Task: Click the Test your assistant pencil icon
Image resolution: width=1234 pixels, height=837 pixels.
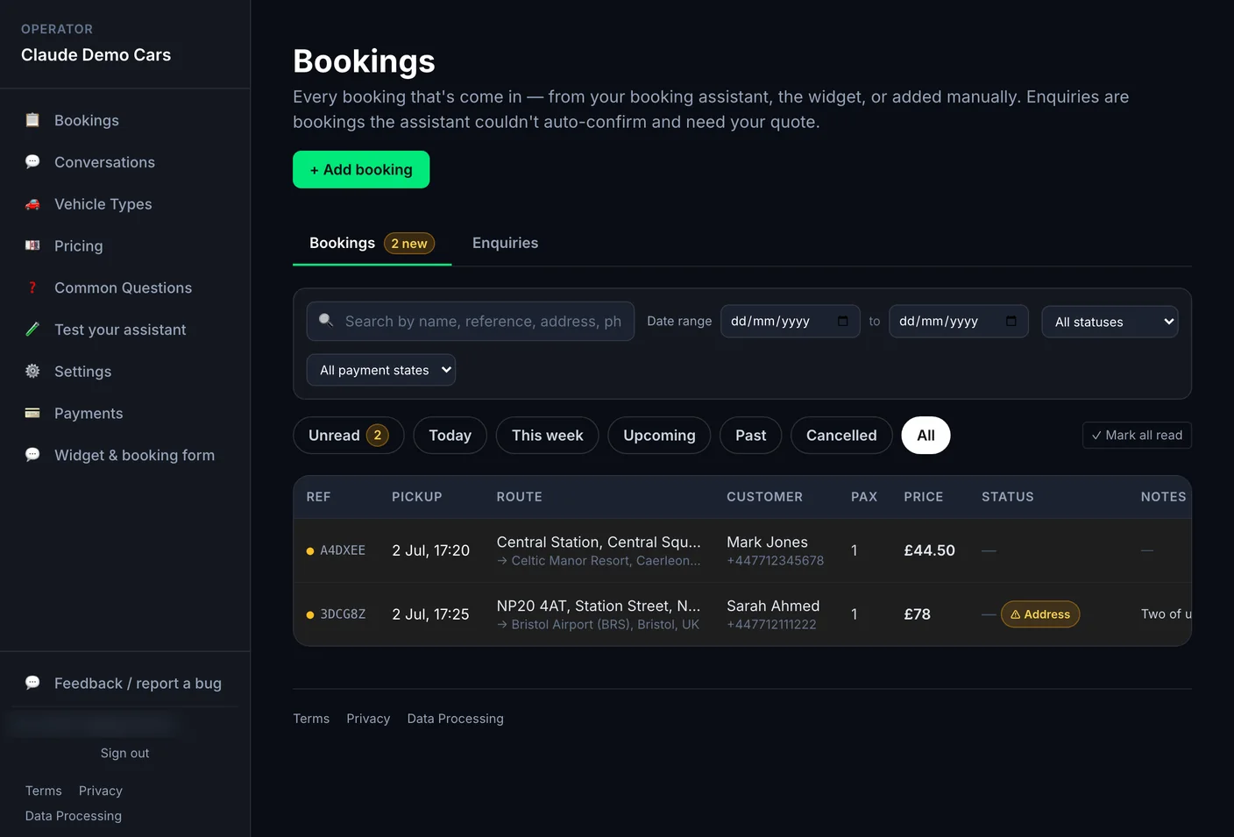Action: [32, 330]
